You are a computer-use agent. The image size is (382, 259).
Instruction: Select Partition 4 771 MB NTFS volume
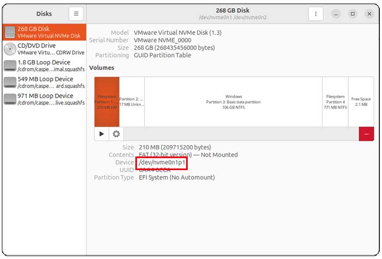[335, 102]
